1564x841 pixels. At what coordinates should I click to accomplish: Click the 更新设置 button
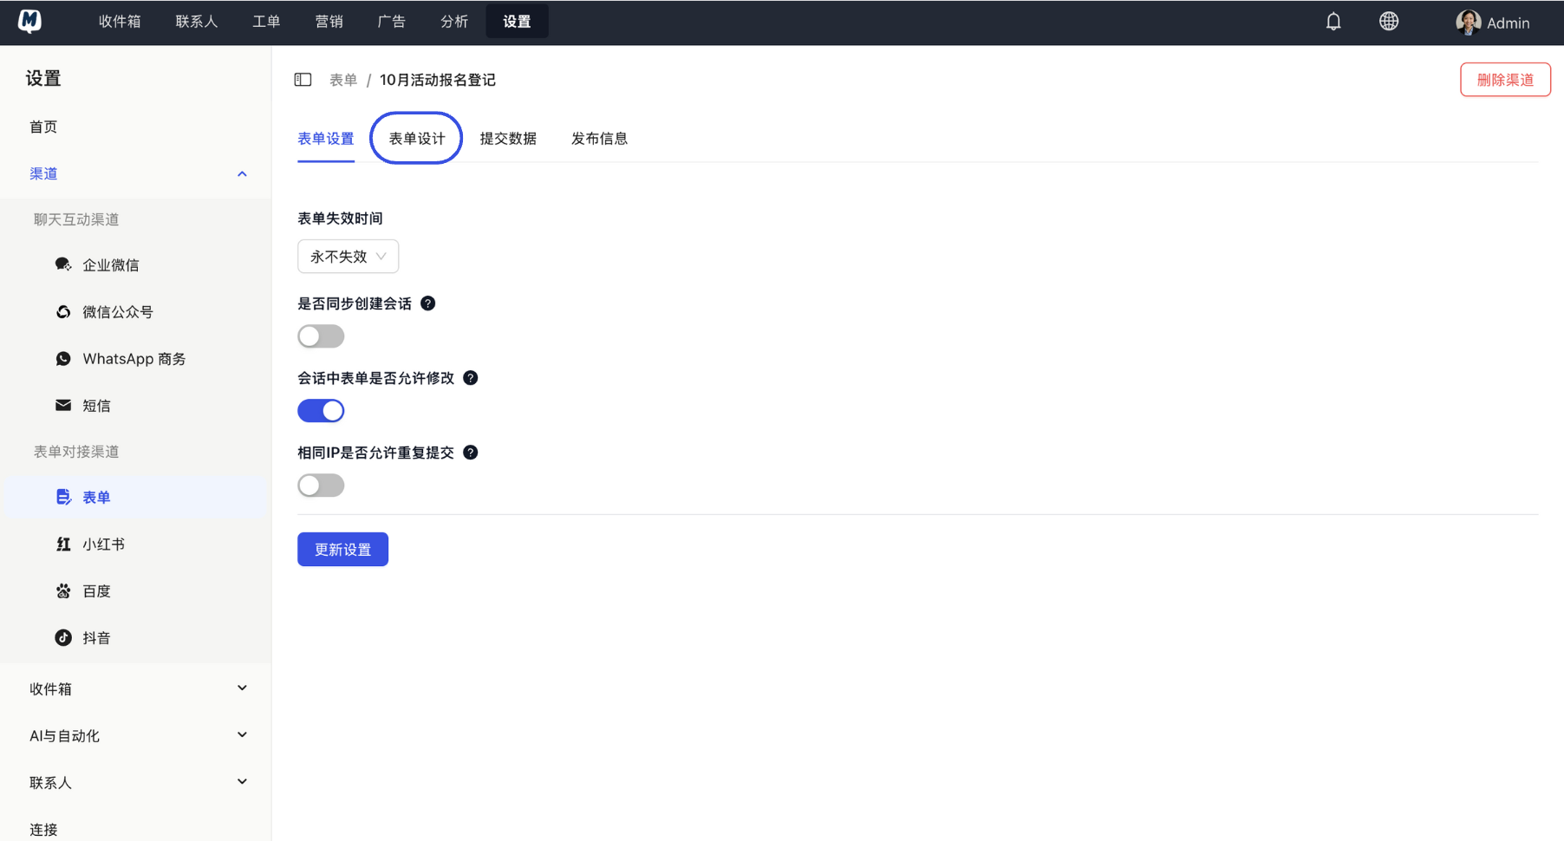342,549
